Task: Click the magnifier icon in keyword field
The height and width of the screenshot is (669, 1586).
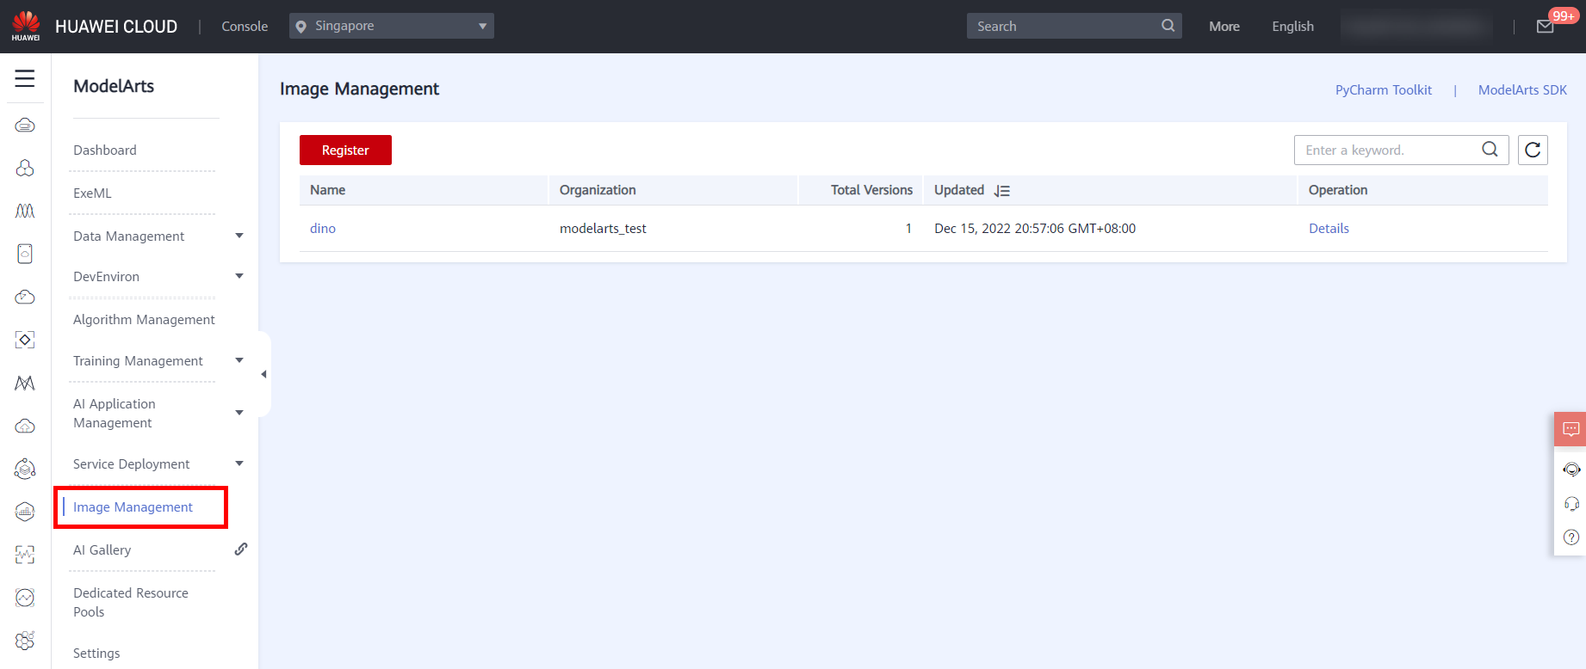Action: point(1490,150)
